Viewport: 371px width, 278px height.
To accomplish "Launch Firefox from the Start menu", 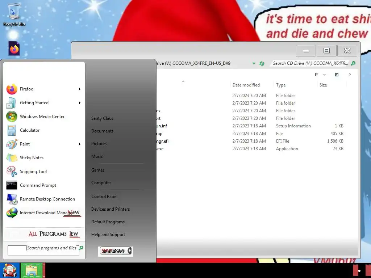I will tap(43, 89).
